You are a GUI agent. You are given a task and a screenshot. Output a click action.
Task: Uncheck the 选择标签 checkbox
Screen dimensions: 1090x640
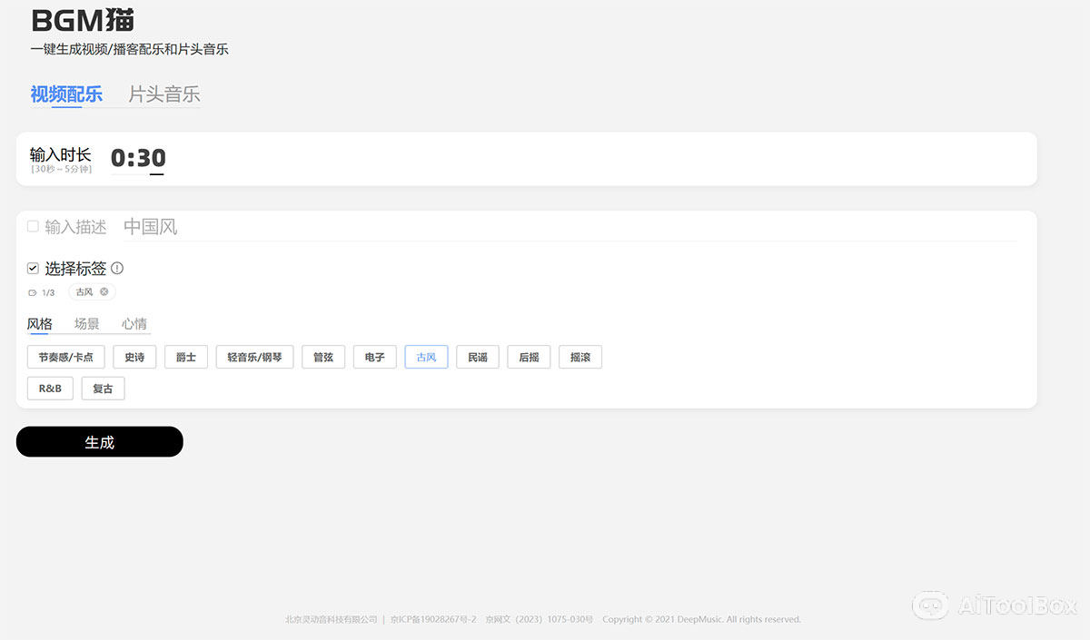click(x=33, y=269)
